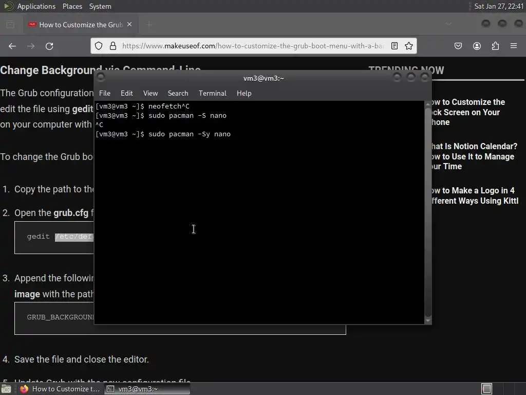Open Firefox hamburger application menu
526x395 pixels.
point(514,46)
